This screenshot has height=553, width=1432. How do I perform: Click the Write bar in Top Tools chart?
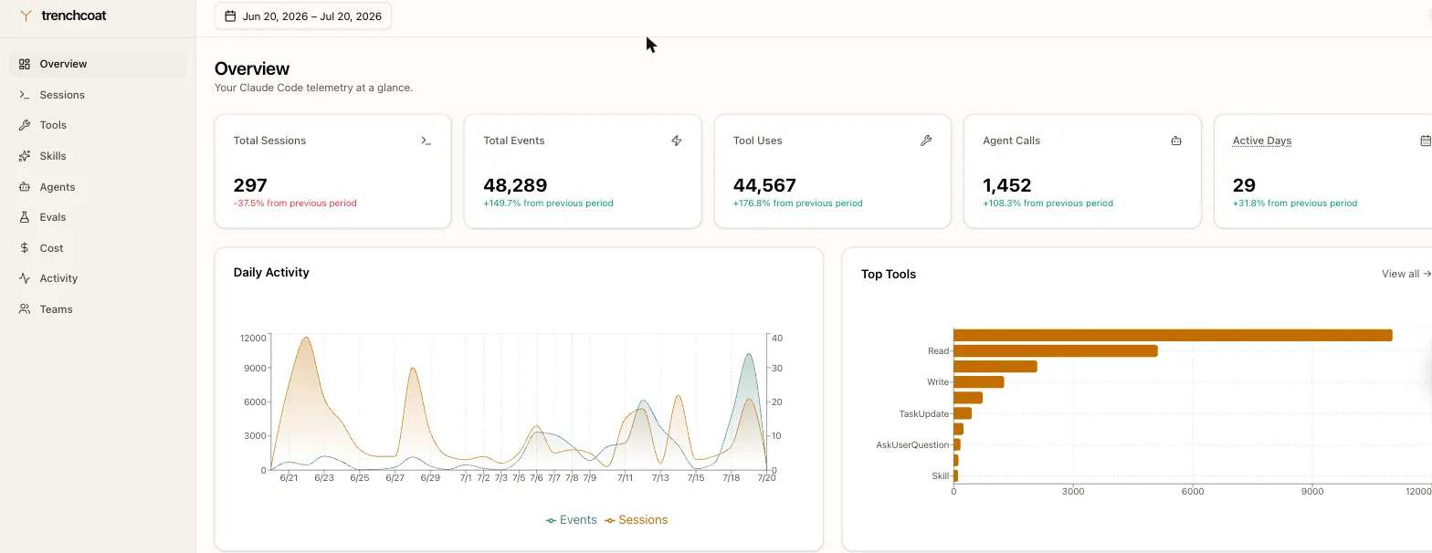pos(978,381)
